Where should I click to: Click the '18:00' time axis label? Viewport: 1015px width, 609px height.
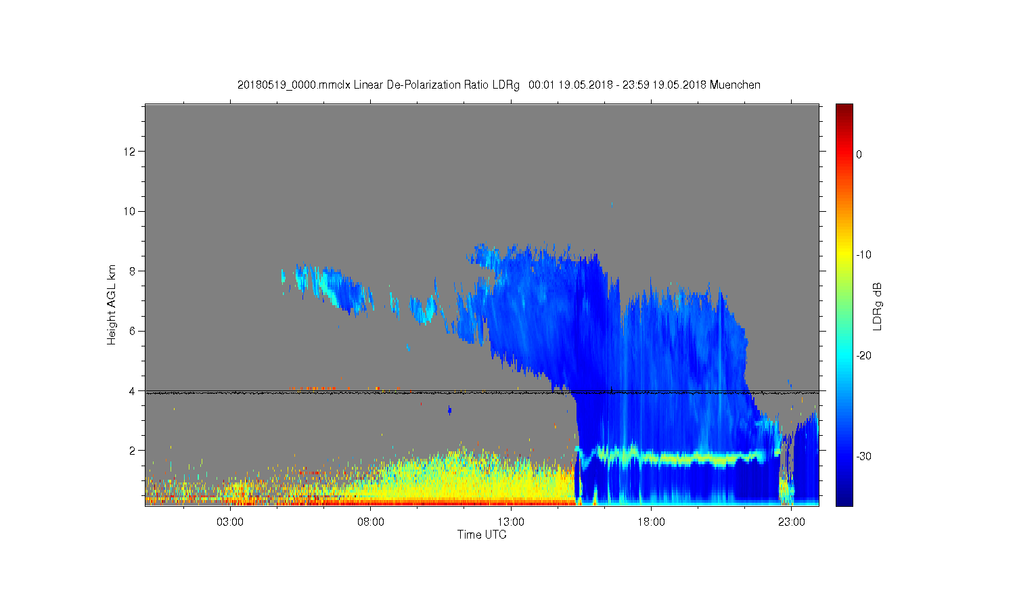(x=651, y=522)
